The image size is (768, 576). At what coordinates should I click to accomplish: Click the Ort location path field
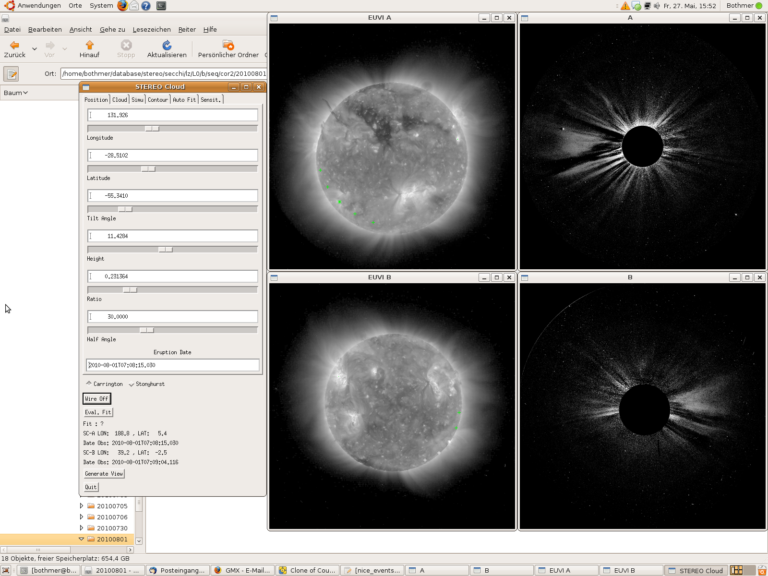(164, 74)
